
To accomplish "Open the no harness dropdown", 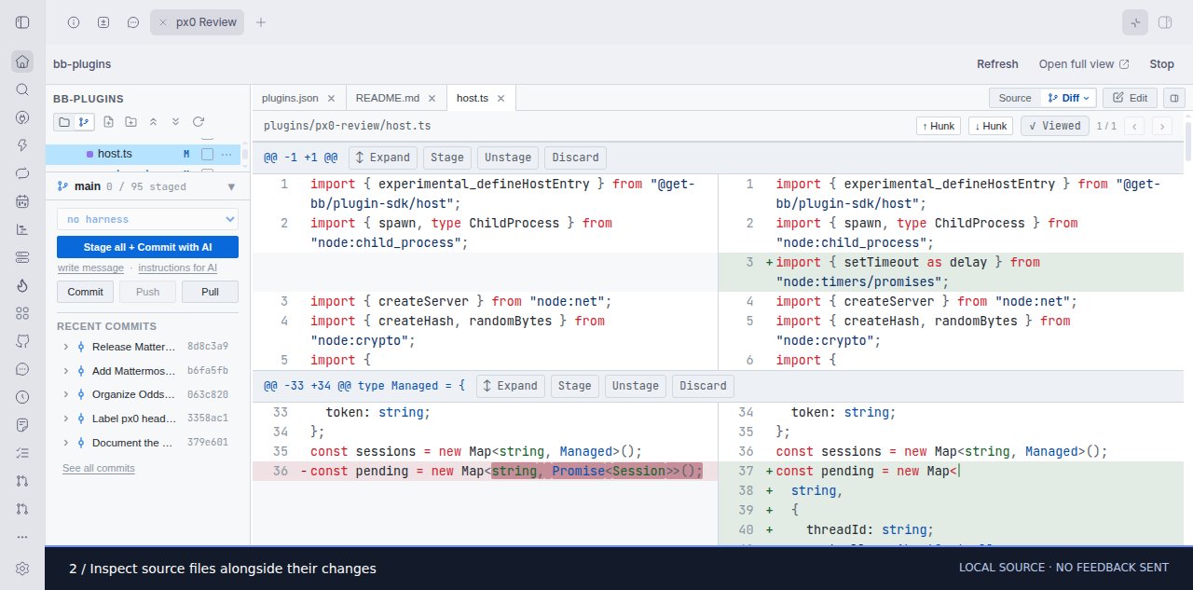I will 147,219.
